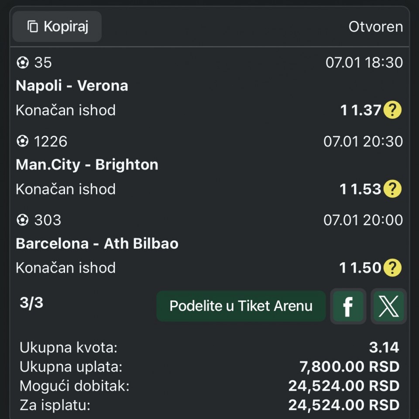Image resolution: width=419 pixels, height=419 pixels.
Task: Click the Ukupna kvota value 3.14
Action: [x=384, y=347]
